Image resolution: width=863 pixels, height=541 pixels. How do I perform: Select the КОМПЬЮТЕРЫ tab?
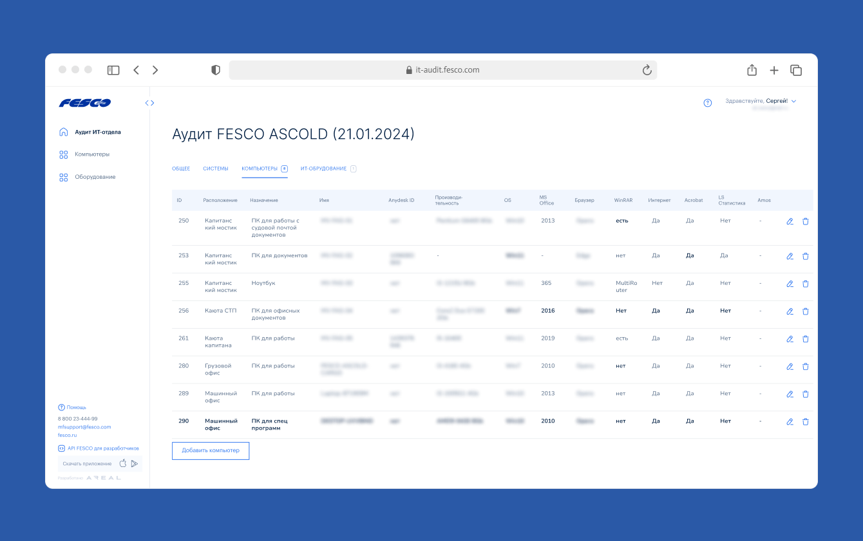click(265, 169)
